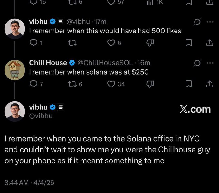
Task: Open @ChillHouseSOL profile handle
Action: [105, 63]
